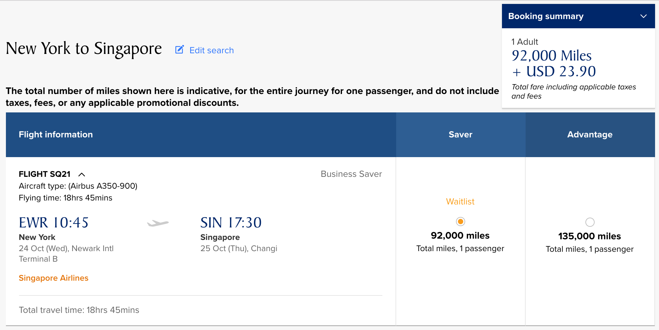Click the Total travel time text
659x330 pixels.
[79, 310]
